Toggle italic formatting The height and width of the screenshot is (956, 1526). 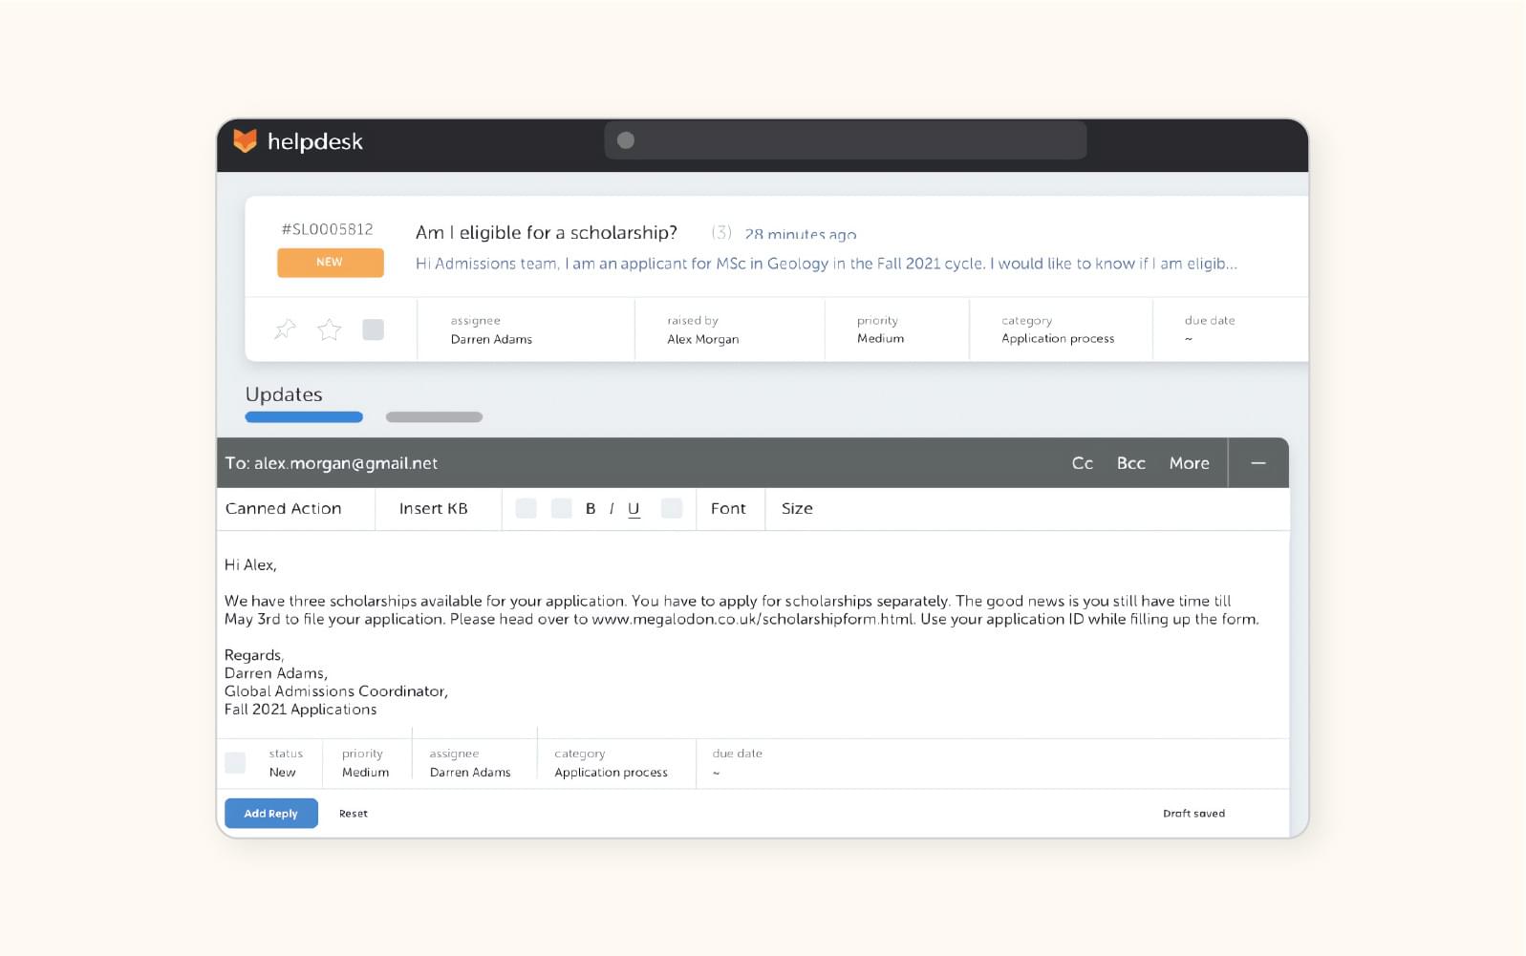[x=612, y=509]
